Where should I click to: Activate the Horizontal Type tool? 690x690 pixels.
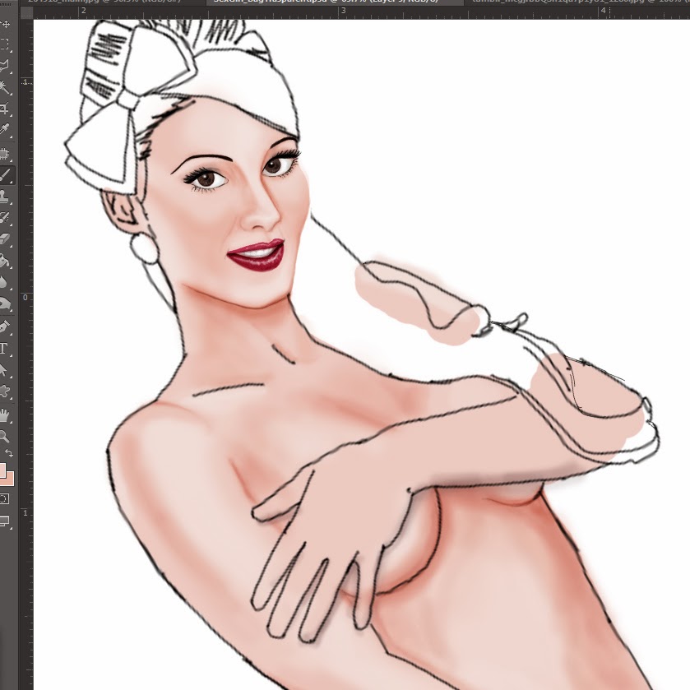6,348
